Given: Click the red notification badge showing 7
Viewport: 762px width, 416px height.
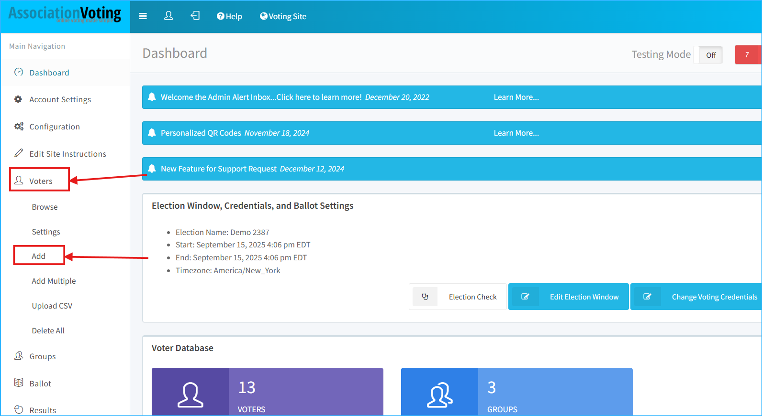Looking at the screenshot, I should pos(747,55).
